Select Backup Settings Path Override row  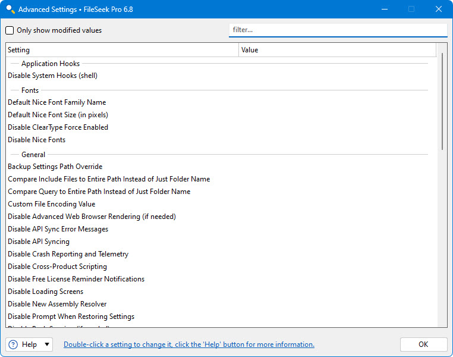tap(221, 167)
